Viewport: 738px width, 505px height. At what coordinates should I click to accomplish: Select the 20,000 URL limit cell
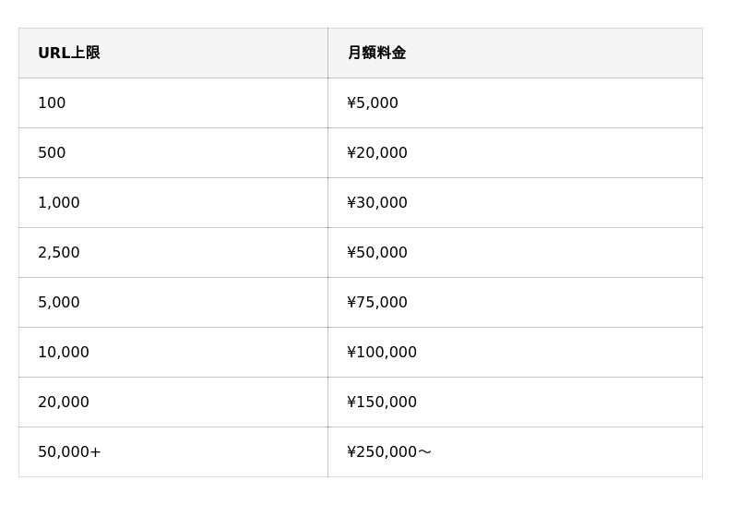click(x=64, y=403)
